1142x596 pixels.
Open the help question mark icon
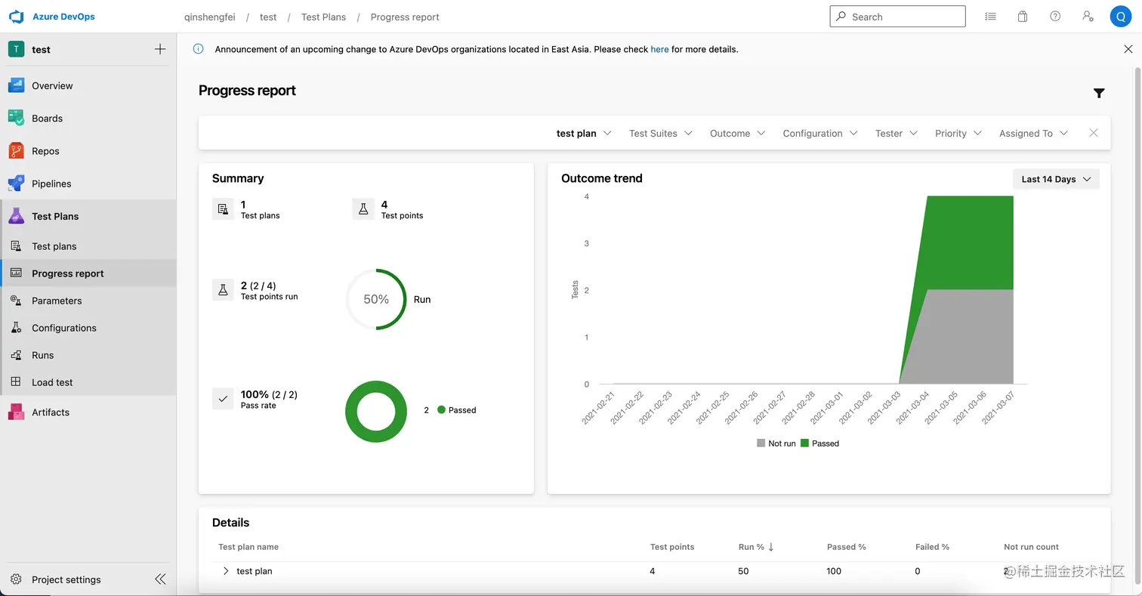(x=1055, y=17)
